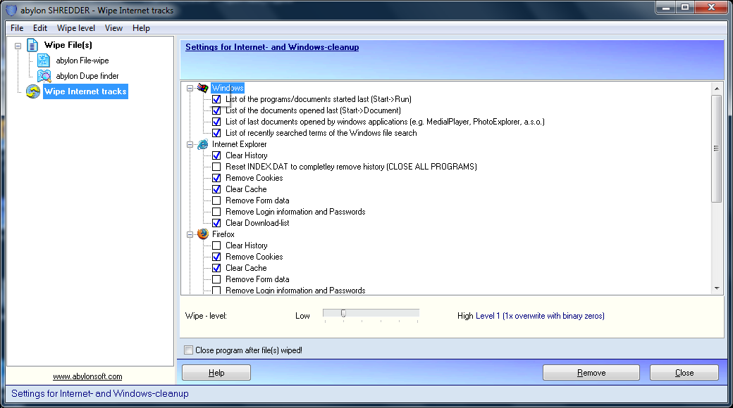Enable 'Reset INDEX.DAT to completley remove history'
The height and width of the screenshot is (408, 733).
(x=216, y=167)
